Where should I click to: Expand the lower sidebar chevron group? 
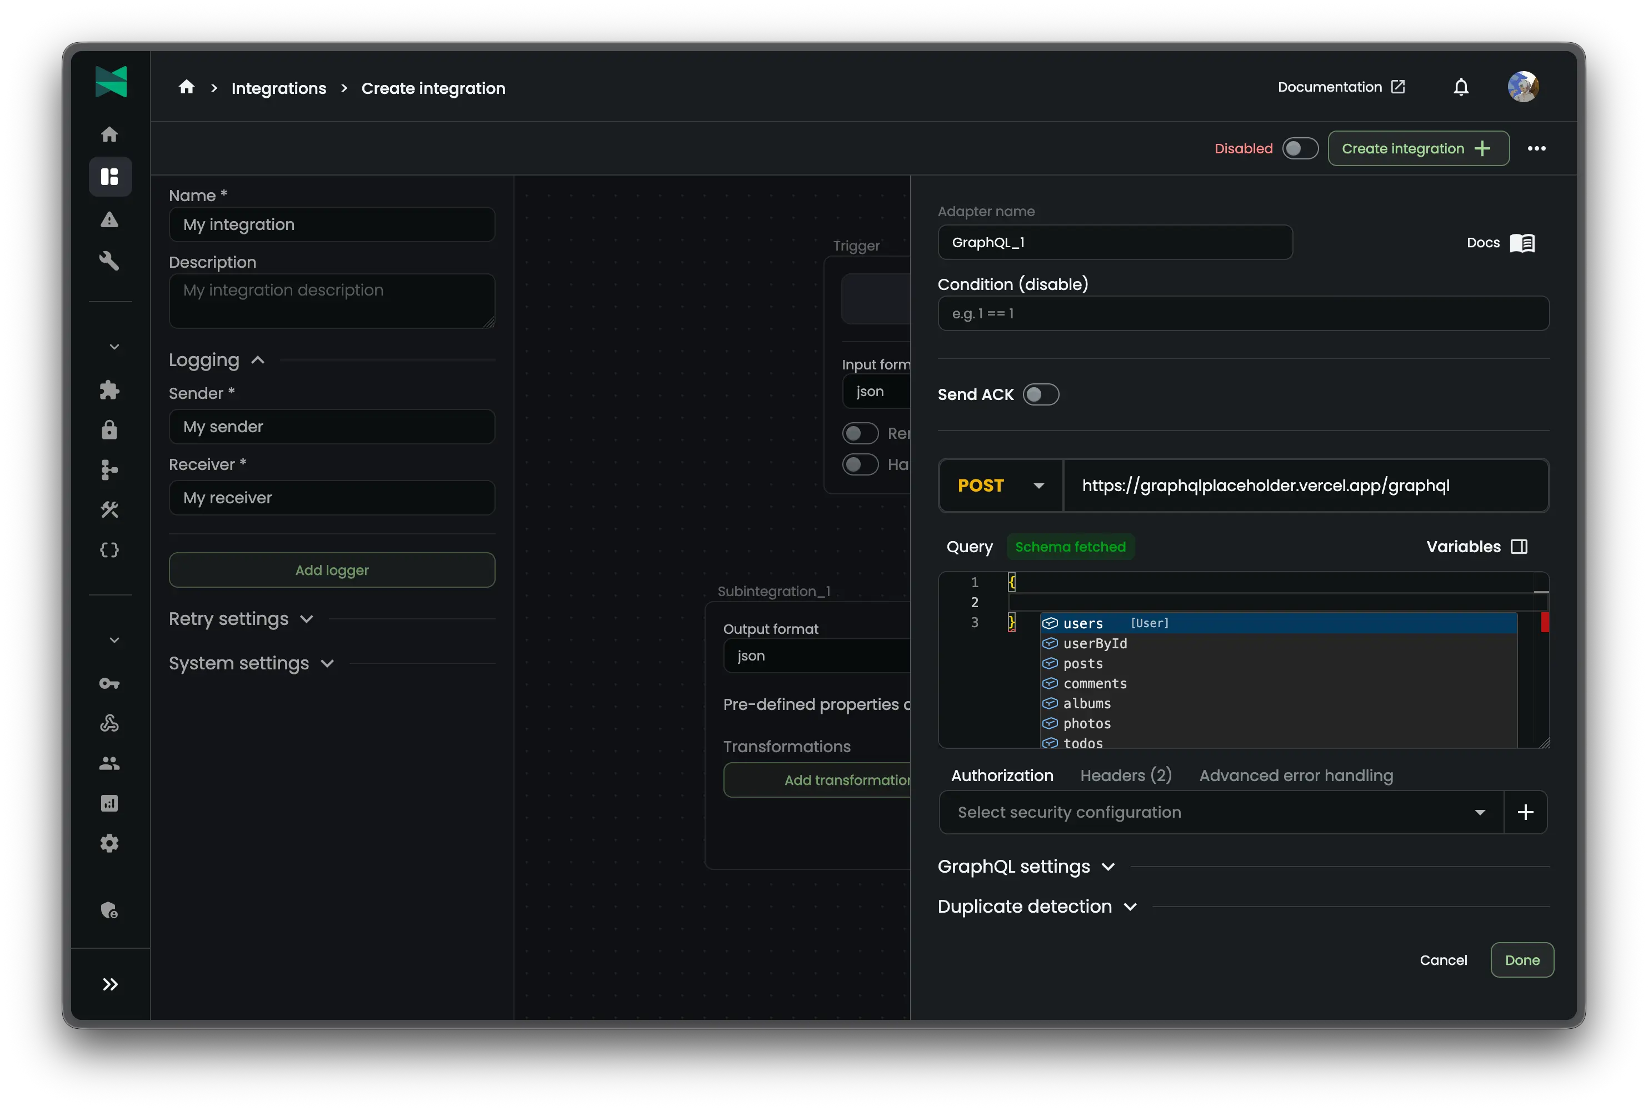coord(114,640)
